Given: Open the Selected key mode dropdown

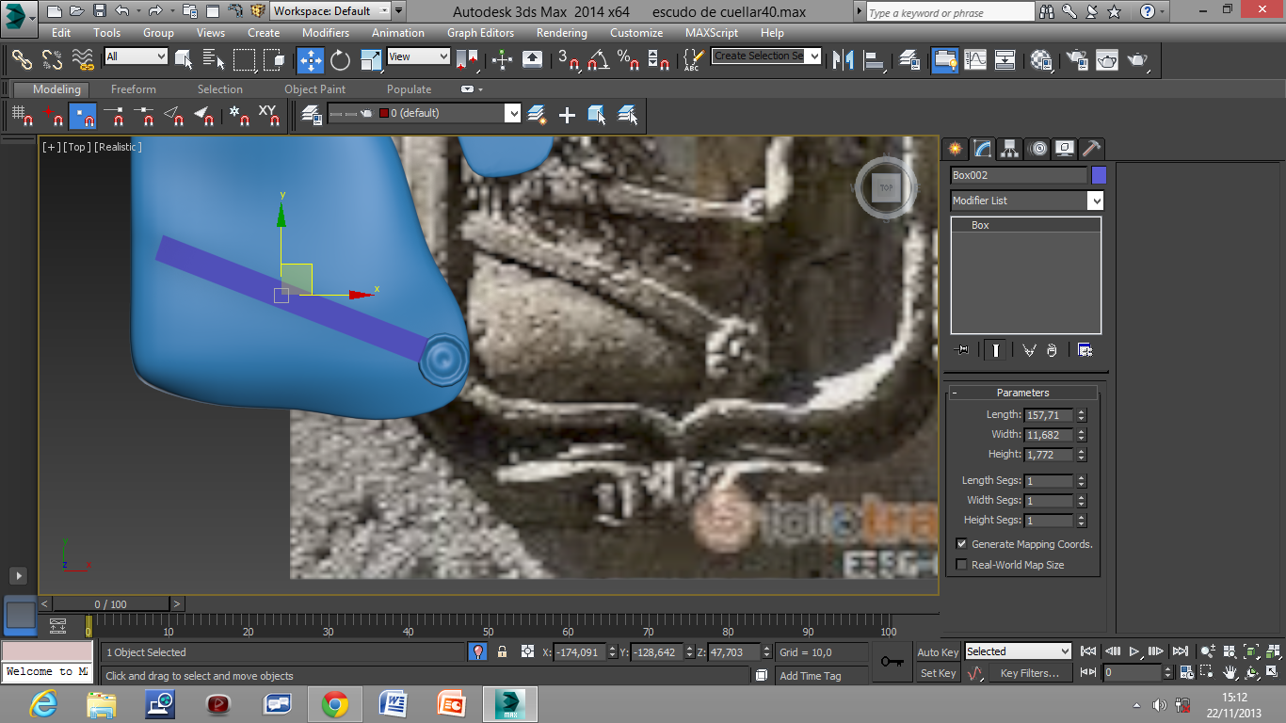Looking at the screenshot, I should [x=1019, y=651].
